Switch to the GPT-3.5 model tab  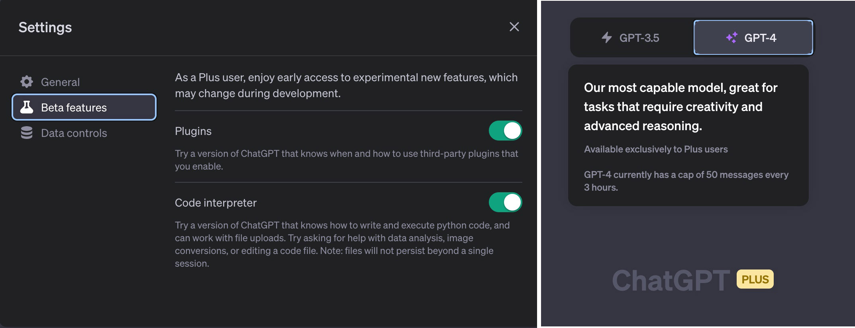point(632,38)
